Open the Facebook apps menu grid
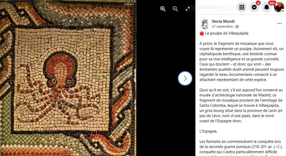Viewport: 286px width, 156px height. pyautogui.click(x=242, y=7)
